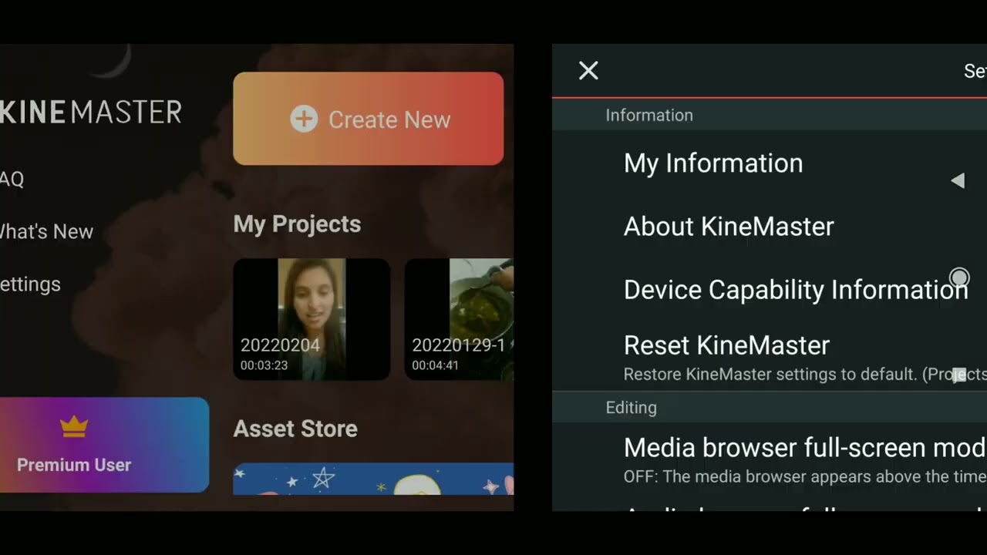Tap the Android home circle icon
This screenshot has width=987, height=555.
959,277
